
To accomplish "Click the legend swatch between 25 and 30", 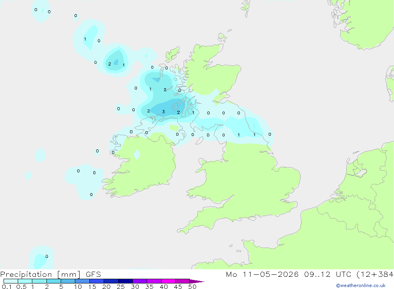I will 125,281.
